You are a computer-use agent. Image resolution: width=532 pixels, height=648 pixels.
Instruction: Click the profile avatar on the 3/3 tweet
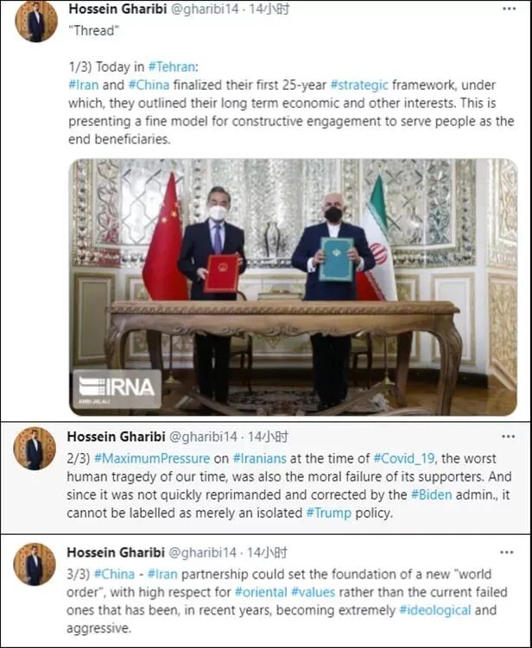click(35, 564)
